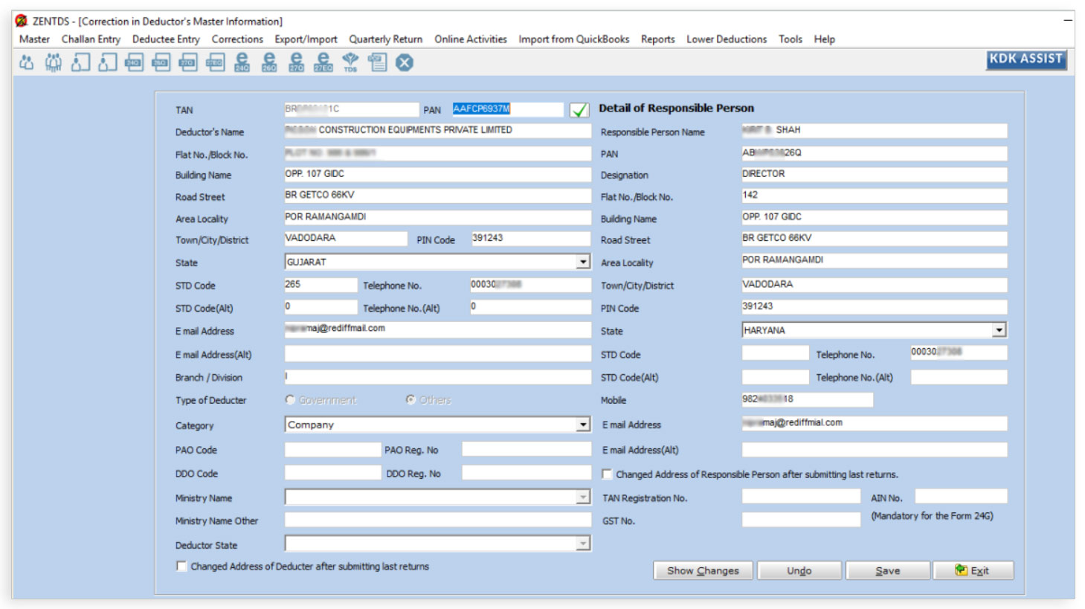1085x609 pixels.
Task: Open the Master menu
Action: click(34, 39)
